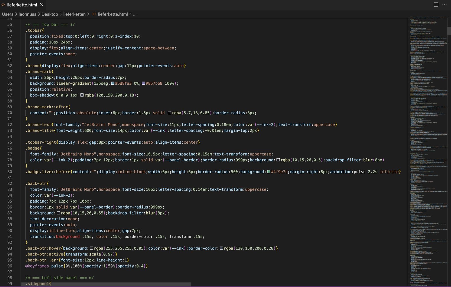Click the '.sidepanel{' selector text
451x287 pixels.
[38, 284]
